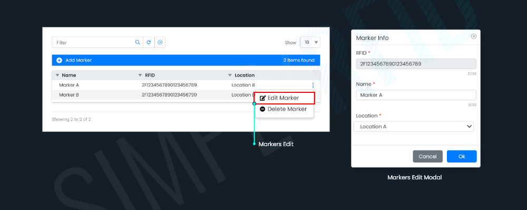Click the disabled RFID field in modal
The width and height of the screenshot is (527, 210).
click(416, 64)
